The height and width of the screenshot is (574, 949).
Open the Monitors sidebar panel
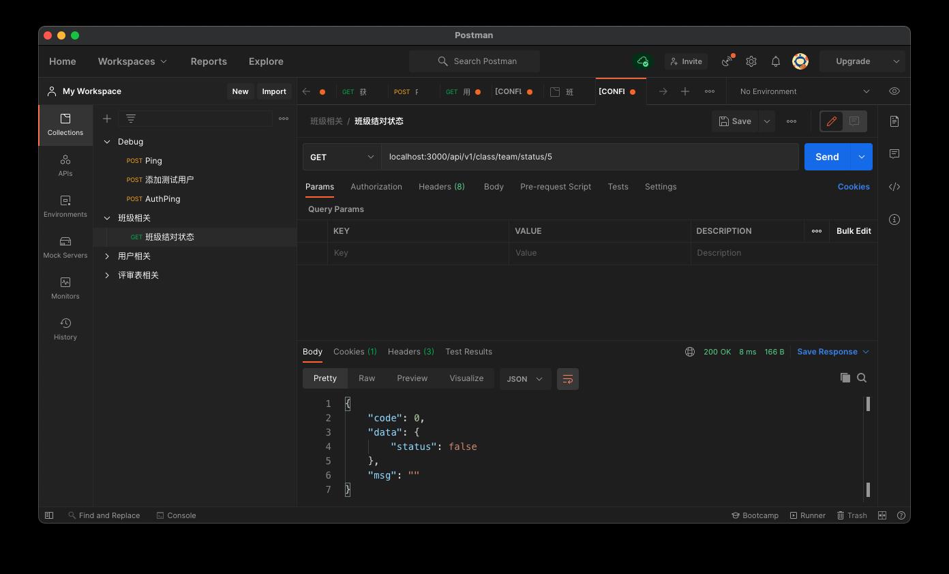65,288
